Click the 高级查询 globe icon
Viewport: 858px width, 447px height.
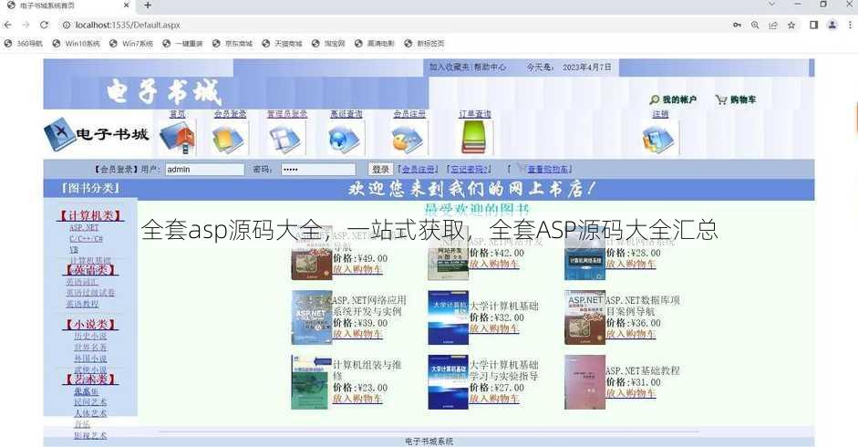pyautogui.click(x=346, y=138)
